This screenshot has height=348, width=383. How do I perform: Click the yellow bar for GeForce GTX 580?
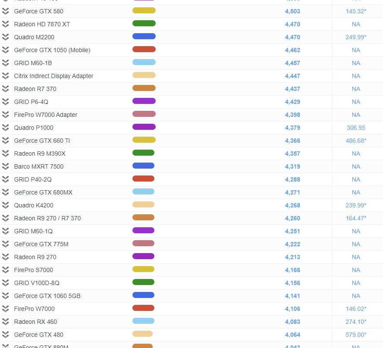coord(144,10)
